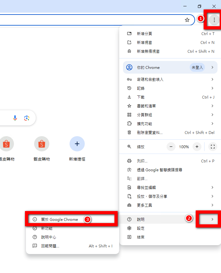
Task: Select 透過 Google 智慧鏡頭搜尋 entry
Action: click(x=170, y=170)
